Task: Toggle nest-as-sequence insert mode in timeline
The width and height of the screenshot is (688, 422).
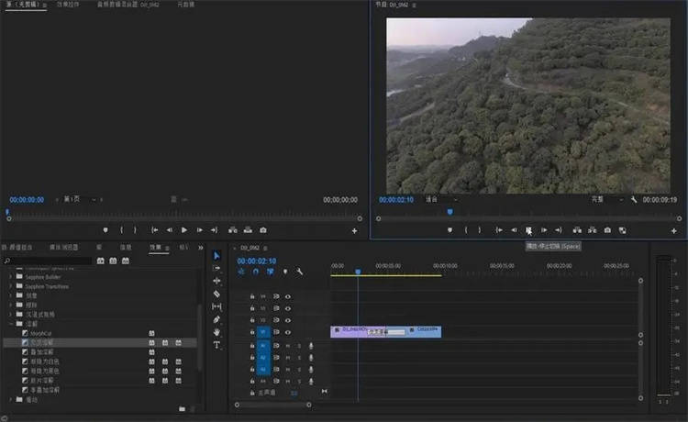Action: tap(241, 272)
